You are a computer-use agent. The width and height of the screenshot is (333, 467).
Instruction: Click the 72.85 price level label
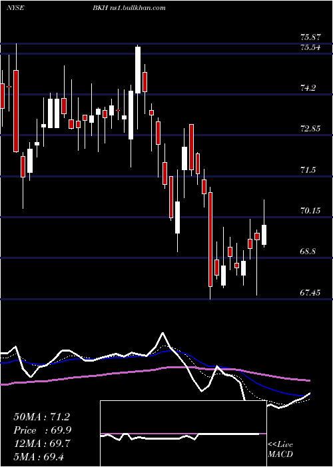(x=310, y=129)
